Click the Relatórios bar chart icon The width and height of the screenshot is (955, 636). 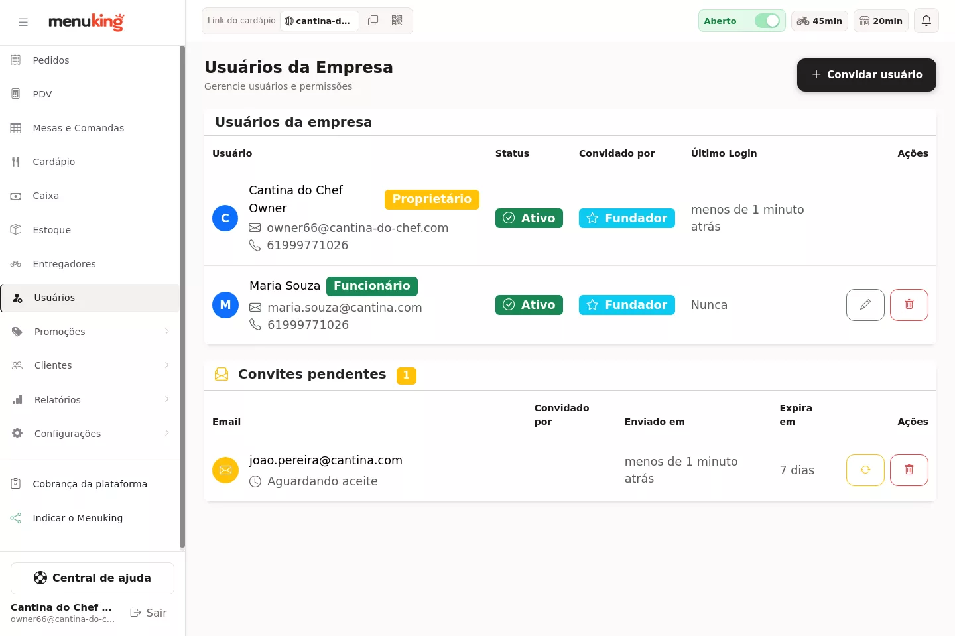click(x=17, y=400)
